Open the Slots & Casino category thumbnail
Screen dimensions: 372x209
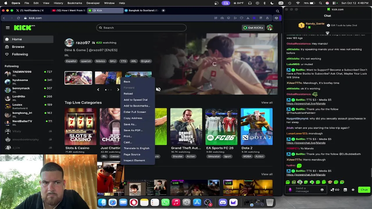pos(81,127)
